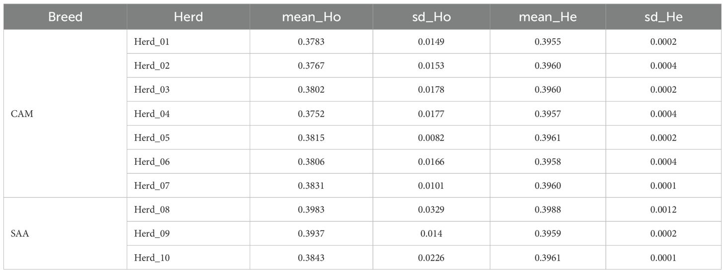The height and width of the screenshot is (273, 725).
Task: Select the sd_He value 0.0012
Action: [663, 210]
